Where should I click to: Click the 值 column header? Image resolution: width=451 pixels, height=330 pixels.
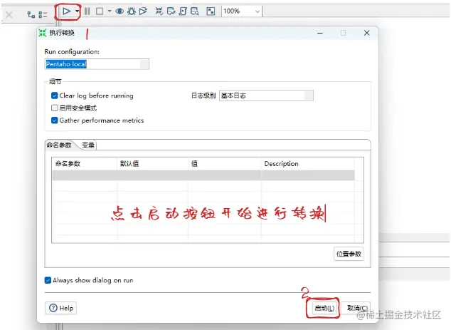[225, 164]
